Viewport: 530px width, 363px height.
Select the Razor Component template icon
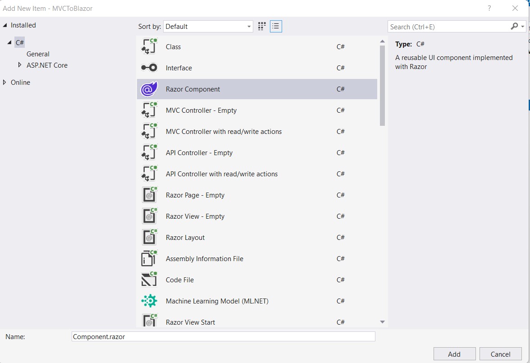[x=149, y=88]
